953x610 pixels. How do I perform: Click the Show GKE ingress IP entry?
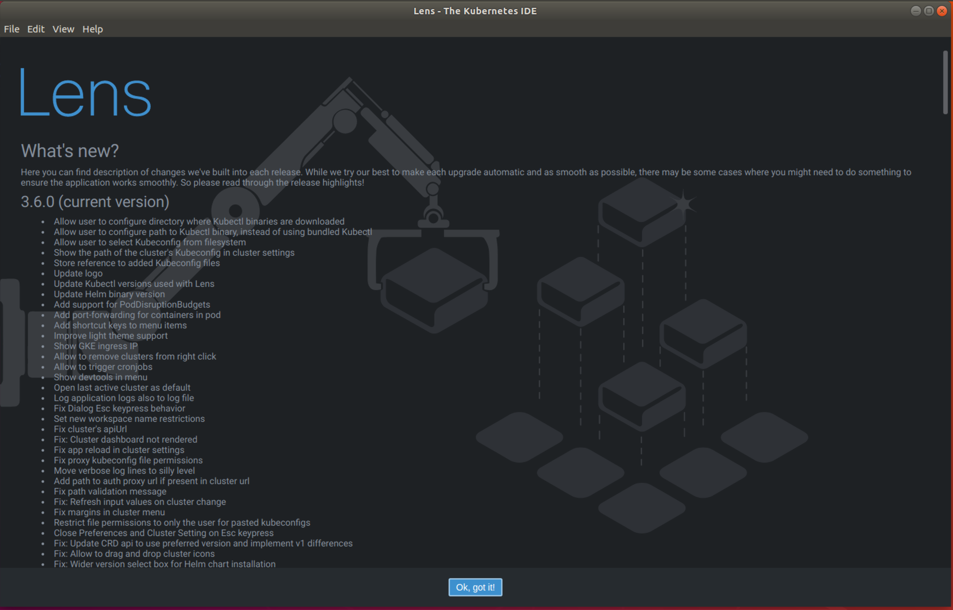pyautogui.click(x=95, y=346)
